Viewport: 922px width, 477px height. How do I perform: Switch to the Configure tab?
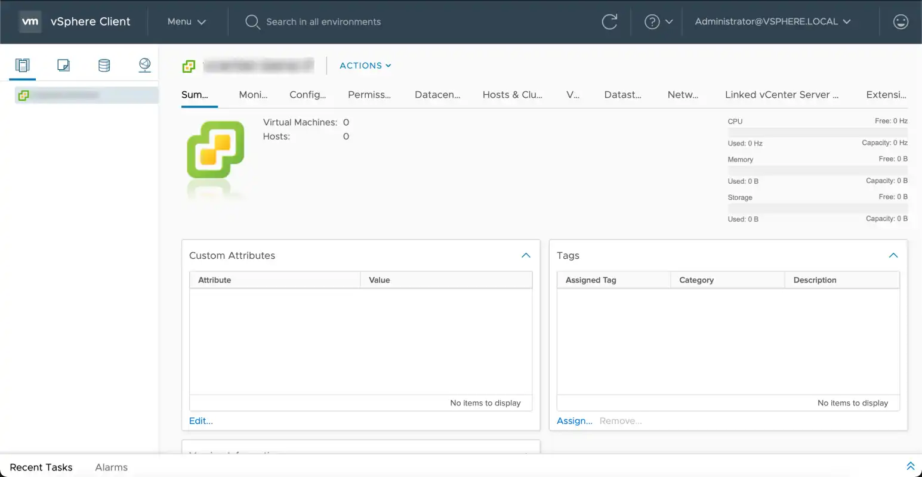(x=307, y=95)
